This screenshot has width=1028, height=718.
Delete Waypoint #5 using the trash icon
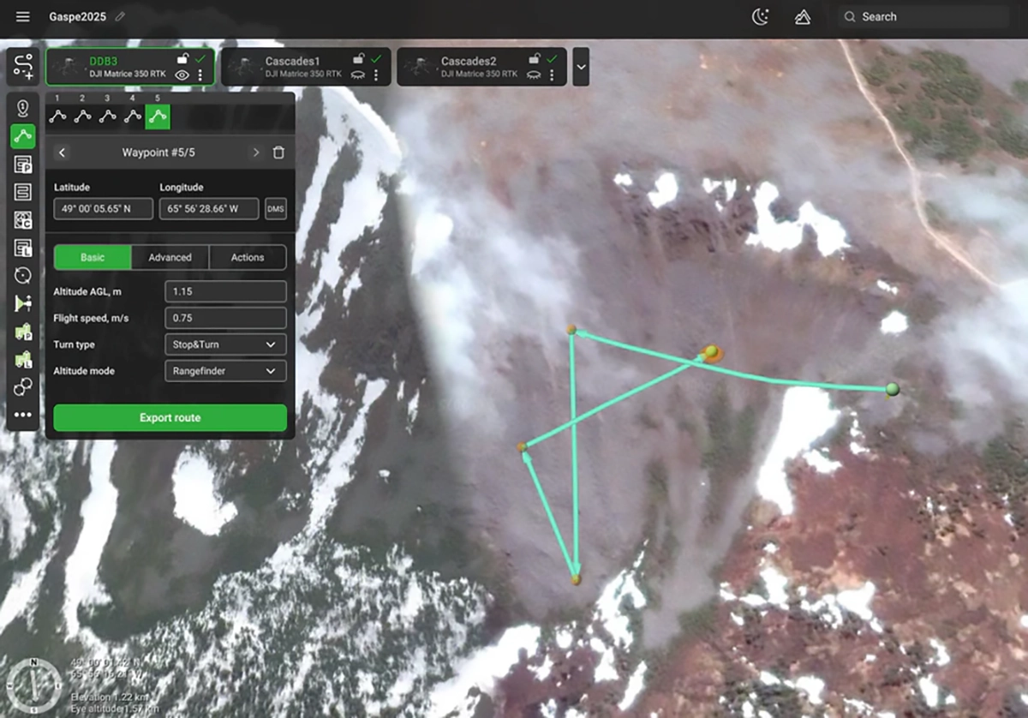click(278, 152)
